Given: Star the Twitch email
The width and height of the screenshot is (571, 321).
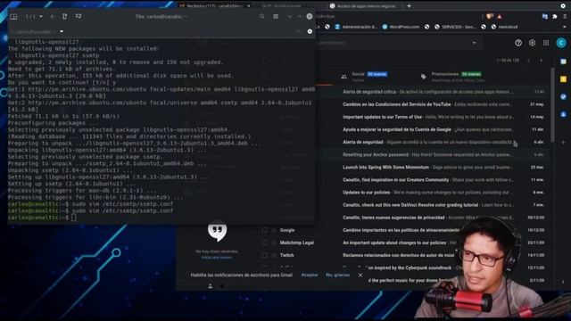Looking at the screenshot, I should (x=274, y=256).
